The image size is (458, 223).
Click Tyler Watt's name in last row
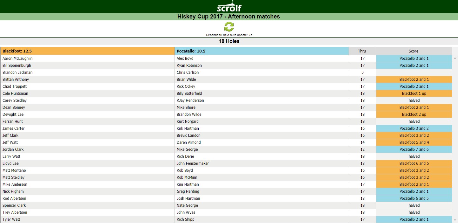[x=11, y=220]
